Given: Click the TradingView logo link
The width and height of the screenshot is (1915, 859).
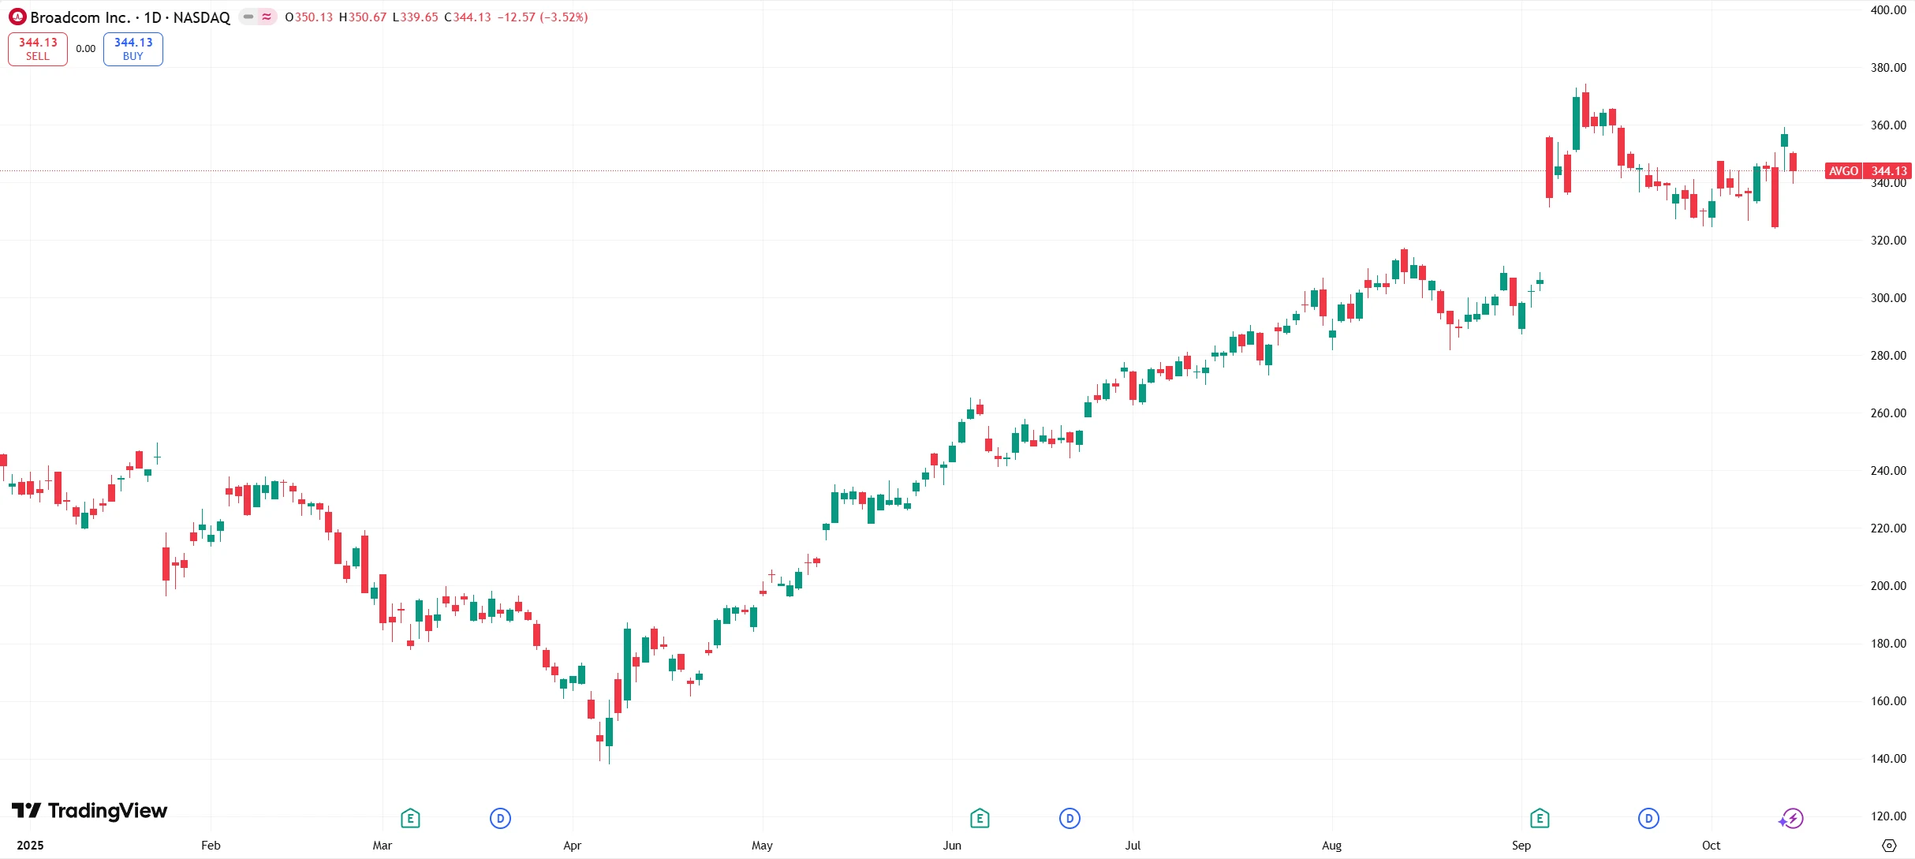Looking at the screenshot, I should 89,811.
